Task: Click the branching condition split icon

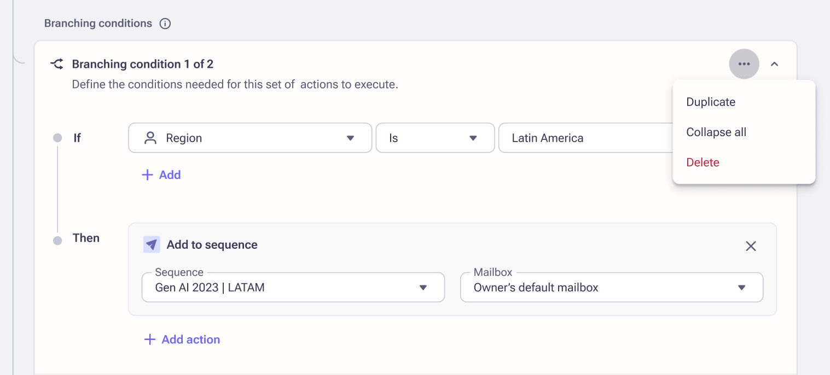Action: point(57,63)
